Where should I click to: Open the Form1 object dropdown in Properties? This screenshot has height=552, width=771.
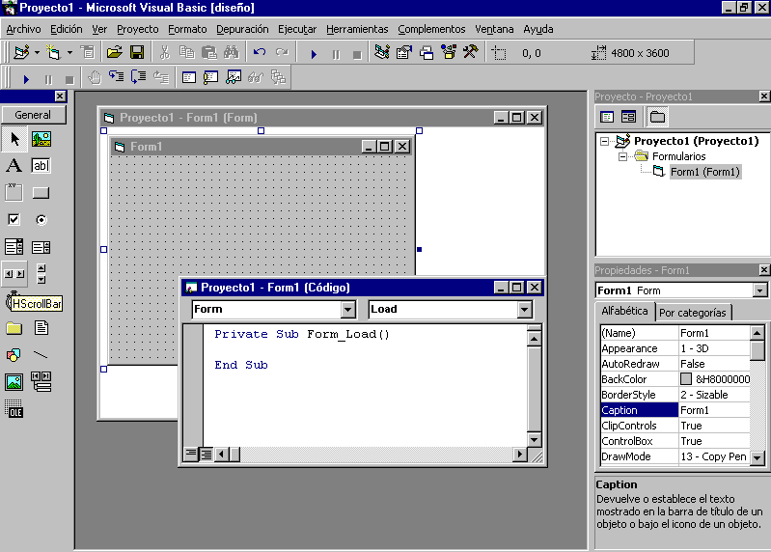click(760, 290)
